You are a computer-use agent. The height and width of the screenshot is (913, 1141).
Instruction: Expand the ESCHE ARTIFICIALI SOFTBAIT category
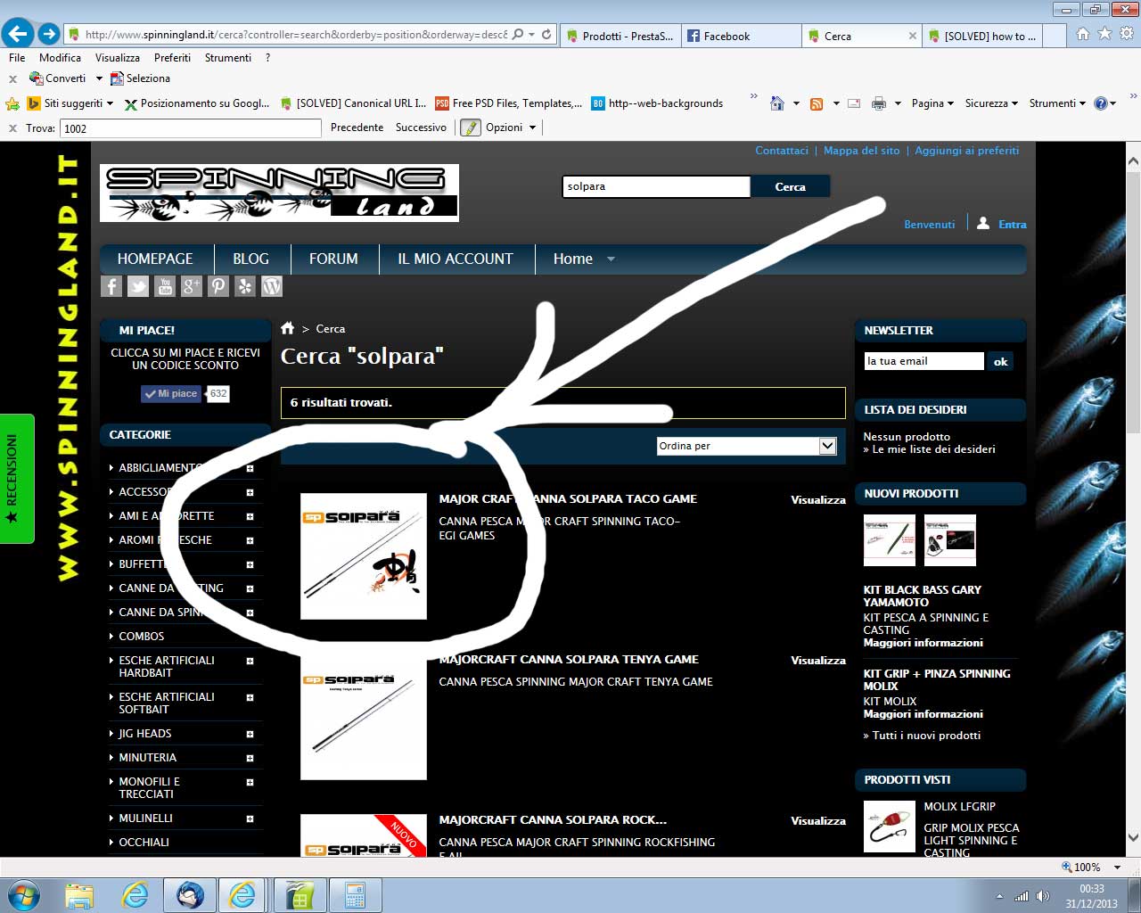[x=250, y=697]
